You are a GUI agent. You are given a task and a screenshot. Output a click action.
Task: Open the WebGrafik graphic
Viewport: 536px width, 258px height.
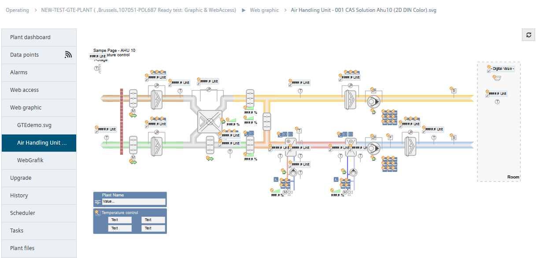pos(39,160)
